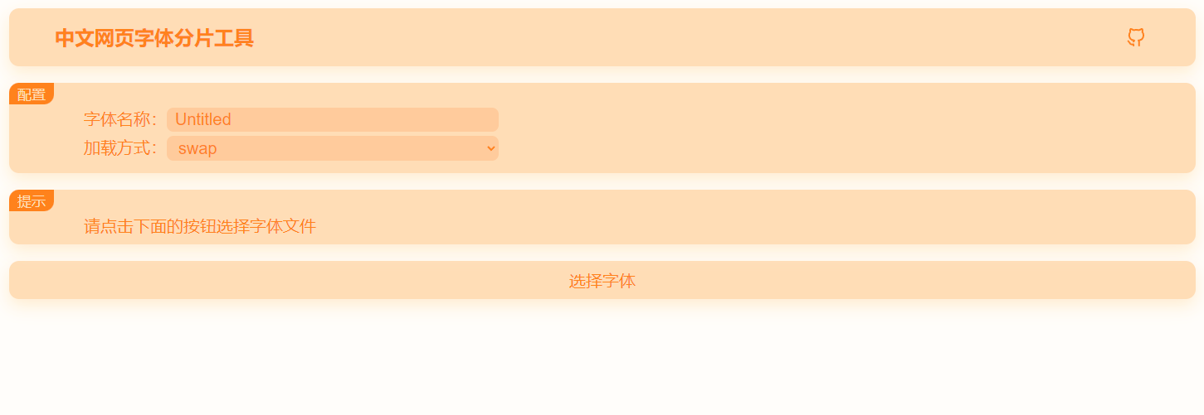This screenshot has height=415, width=1204.
Task: Click the 提示 section tag
Action: pyautogui.click(x=32, y=201)
